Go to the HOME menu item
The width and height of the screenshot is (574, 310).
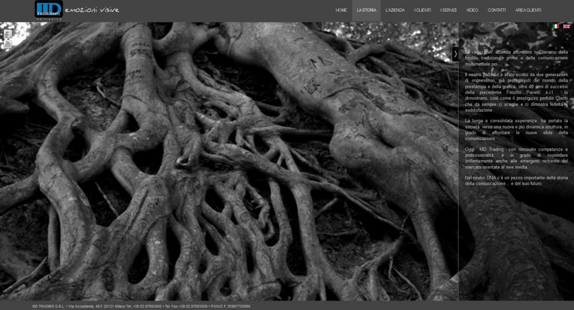tap(341, 11)
